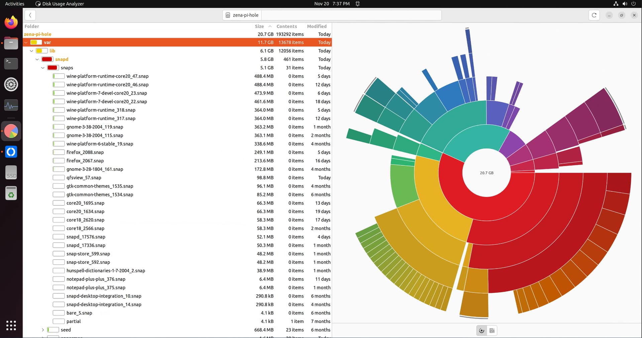
Task: Expand the seed folder
Action: point(43,330)
